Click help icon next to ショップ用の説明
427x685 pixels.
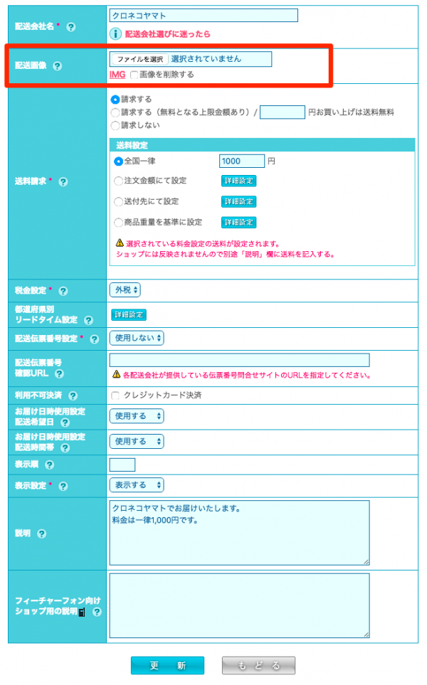(97, 612)
